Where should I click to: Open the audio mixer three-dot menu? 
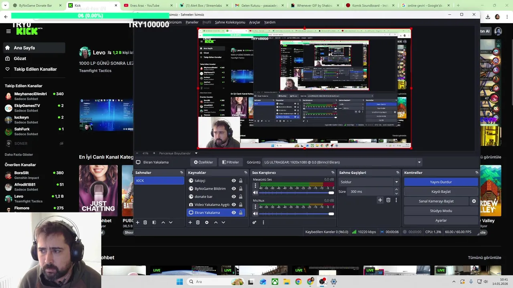[263, 222]
